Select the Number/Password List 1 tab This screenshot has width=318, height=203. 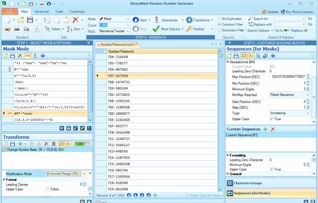click(118, 44)
